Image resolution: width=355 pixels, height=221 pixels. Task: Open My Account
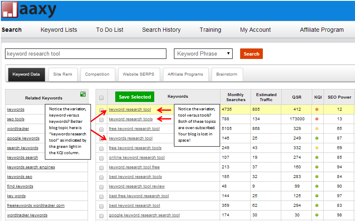255,30
